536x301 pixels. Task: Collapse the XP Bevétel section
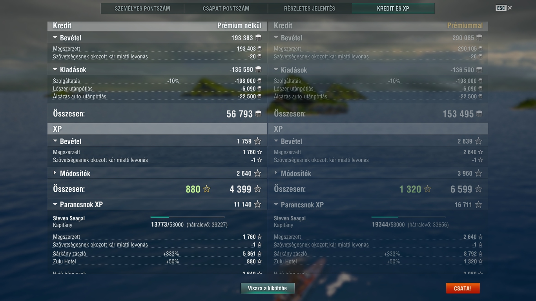coord(55,141)
